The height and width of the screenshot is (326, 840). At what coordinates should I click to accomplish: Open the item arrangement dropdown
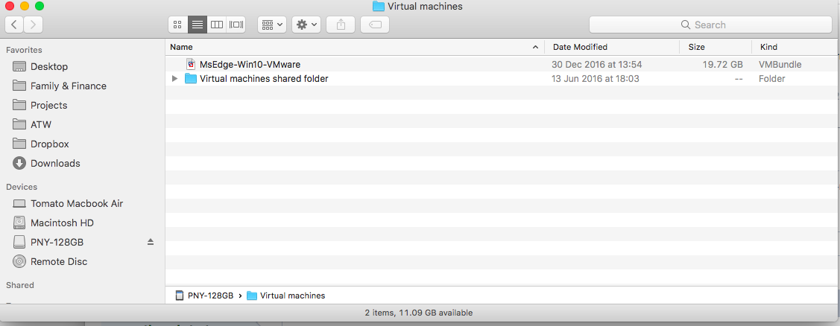click(272, 25)
